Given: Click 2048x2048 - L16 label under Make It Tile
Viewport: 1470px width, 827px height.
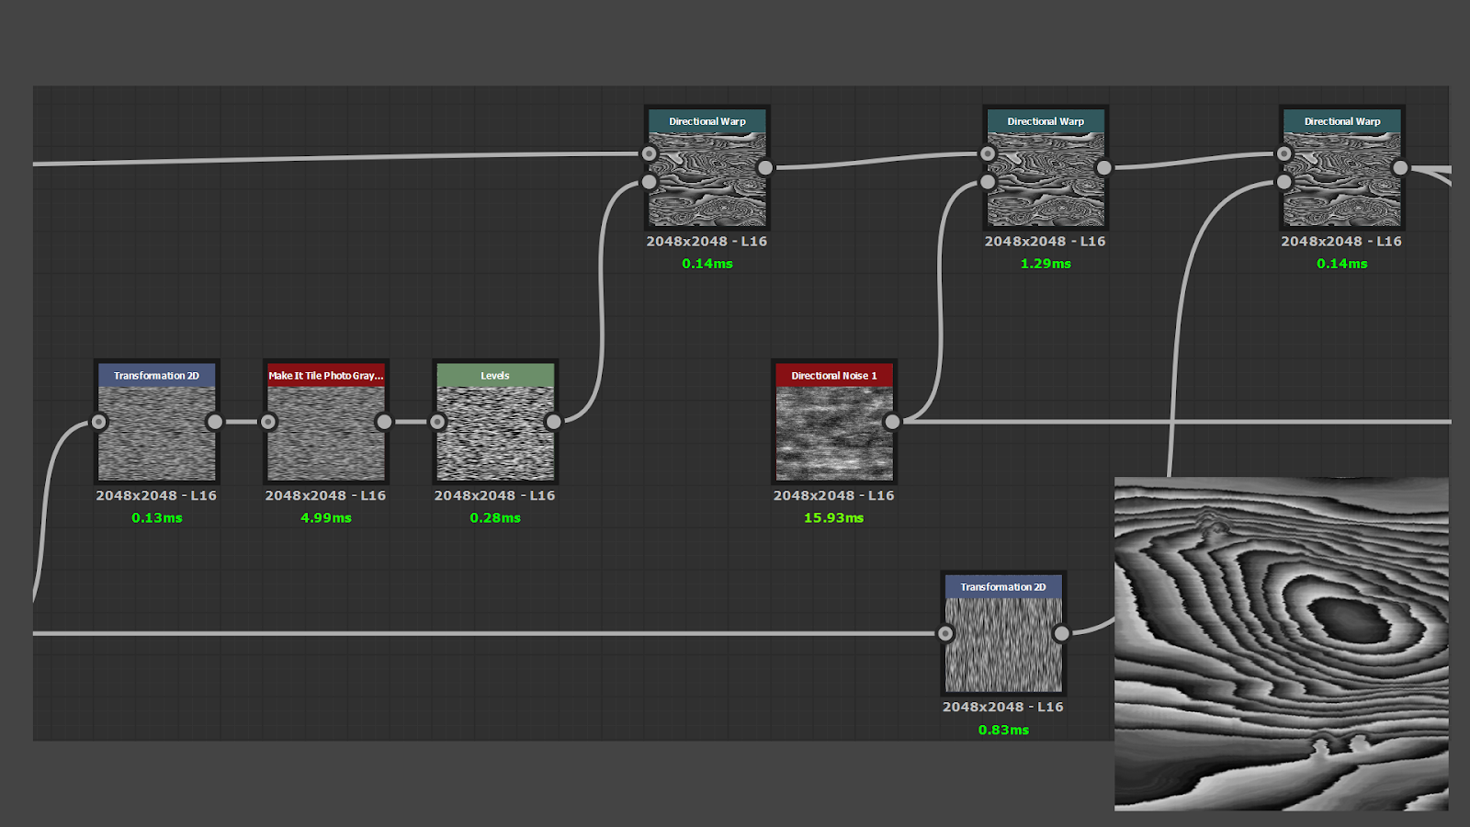Looking at the screenshot, I should click(x=326, y=495).
